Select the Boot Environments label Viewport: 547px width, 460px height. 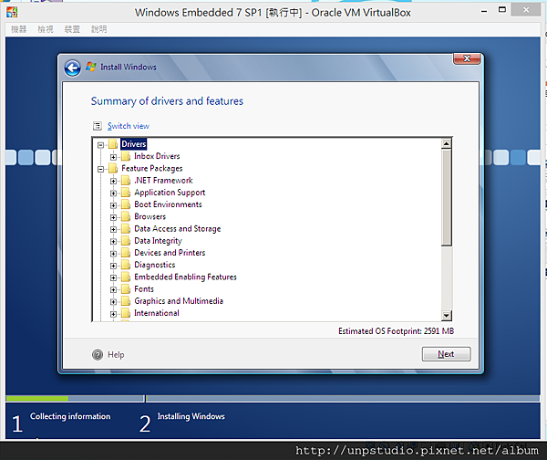[x=168, y=204]
